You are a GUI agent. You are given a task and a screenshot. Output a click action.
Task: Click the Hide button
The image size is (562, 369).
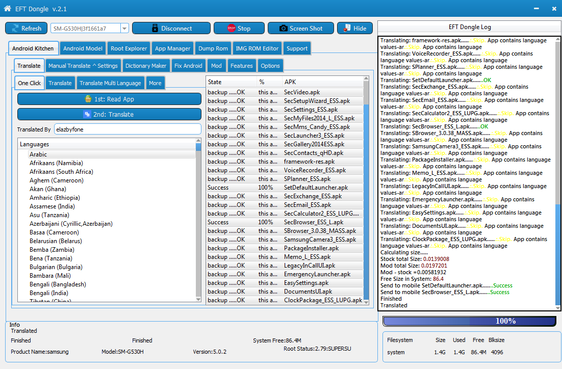coord(355,29)
